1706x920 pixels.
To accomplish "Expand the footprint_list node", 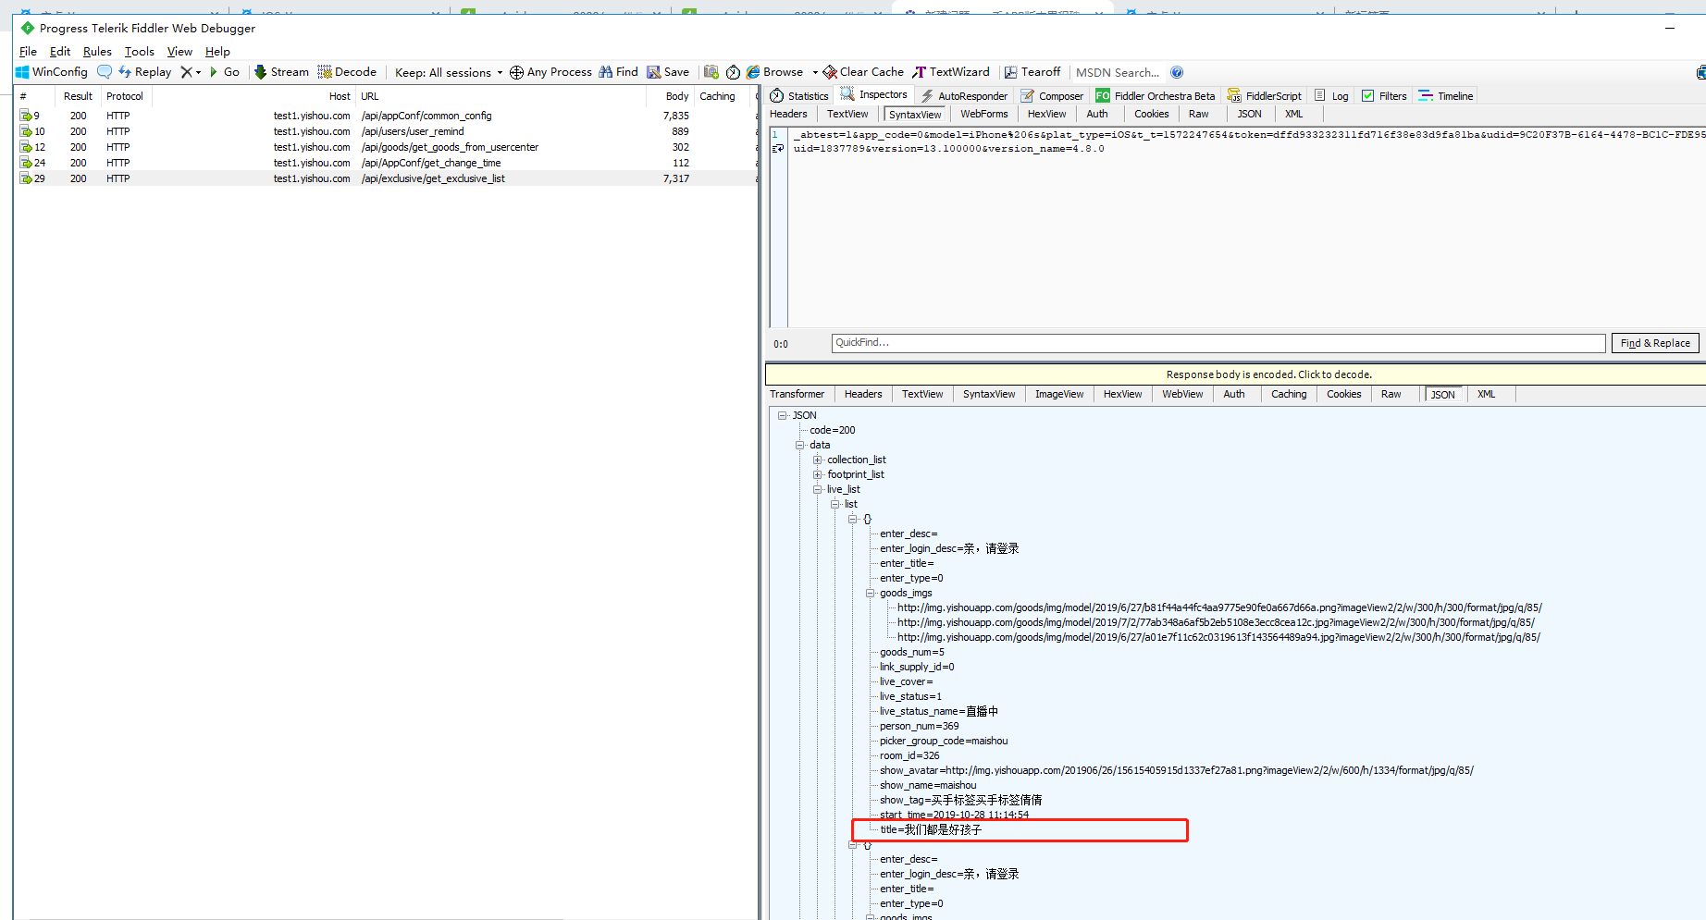I will pyautogui.click(x=818, y=474).
